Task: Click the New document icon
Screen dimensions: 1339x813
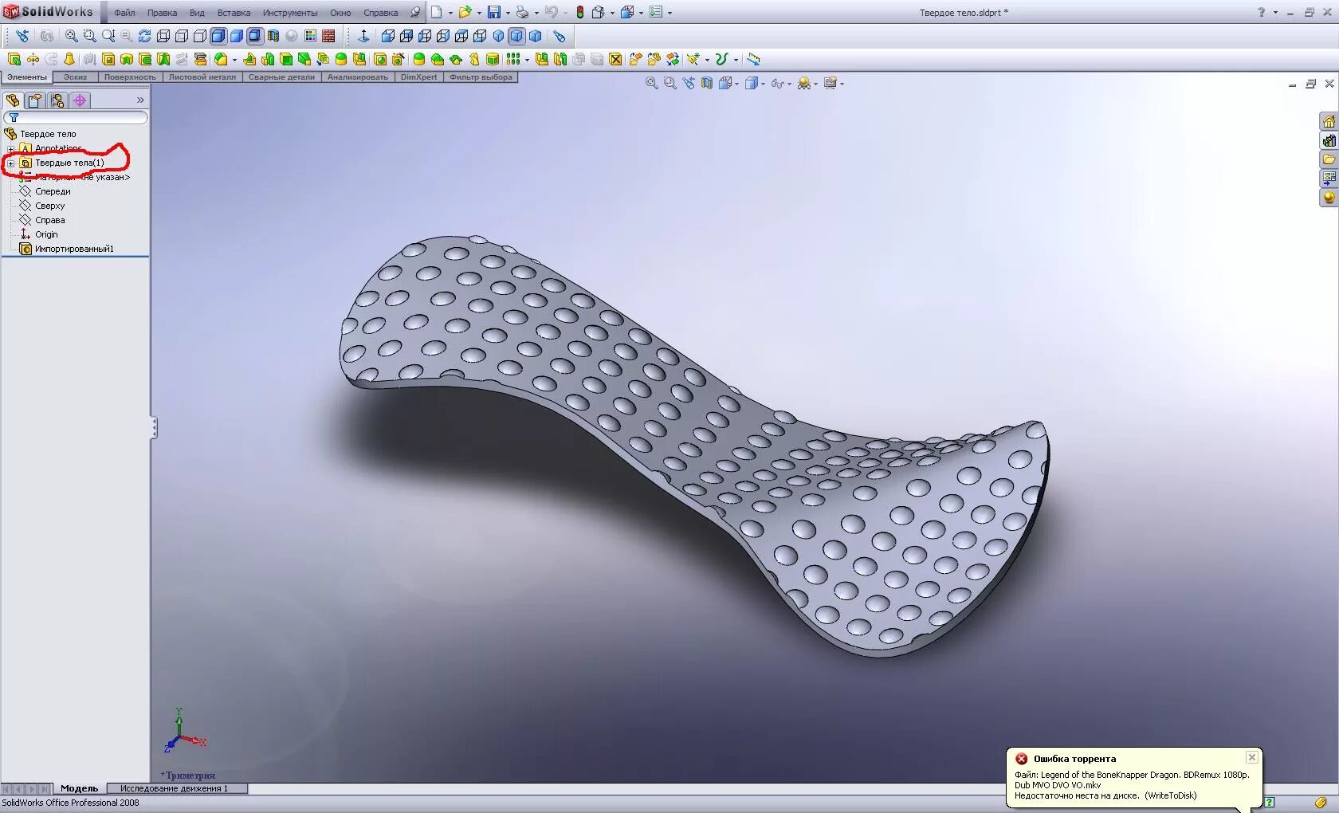Action: point(437,12)
